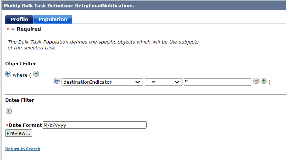This screenshot has height=160, width=286.
Task: Click the 'Date Format' field label
Action: coord(25,125)
